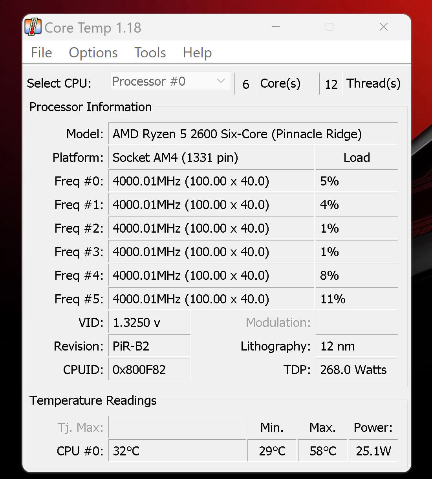Click the empty Modulation field
Viewport: 432px width, 479px height.
point(357,322)
